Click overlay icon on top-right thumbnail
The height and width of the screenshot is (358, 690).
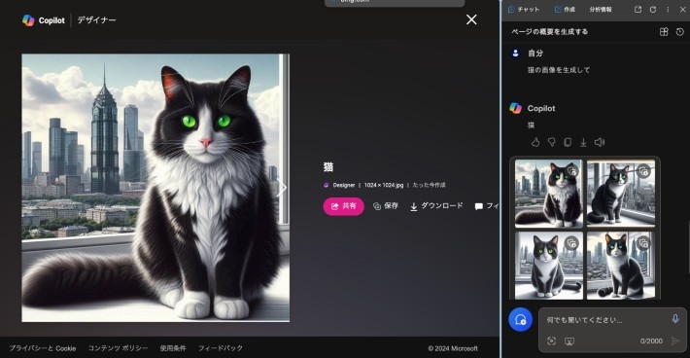(643, 171)
